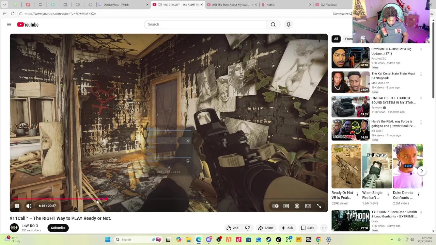Save the video to a playlist
This screenshot has width=436, height=245.
[x=308, y=228]
